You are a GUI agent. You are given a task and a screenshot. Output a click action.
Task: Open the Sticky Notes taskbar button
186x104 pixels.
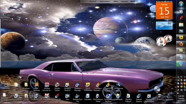coord(181,51)
